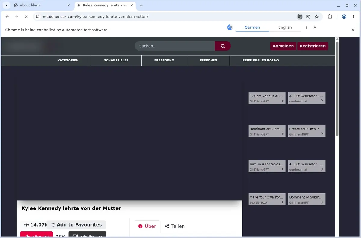
Task: Click the video title 'Kylee Kennedy lehrte von der Mutter'
Action: [x=71, y=208]
